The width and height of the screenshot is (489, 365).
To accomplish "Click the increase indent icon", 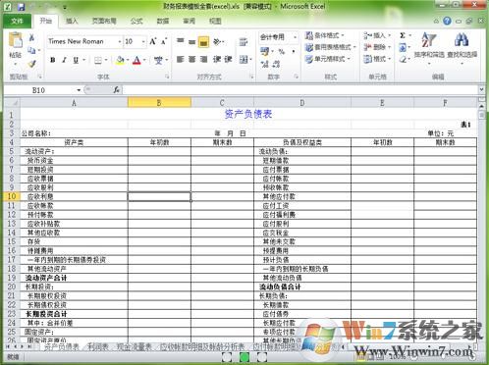I will 228,59.
